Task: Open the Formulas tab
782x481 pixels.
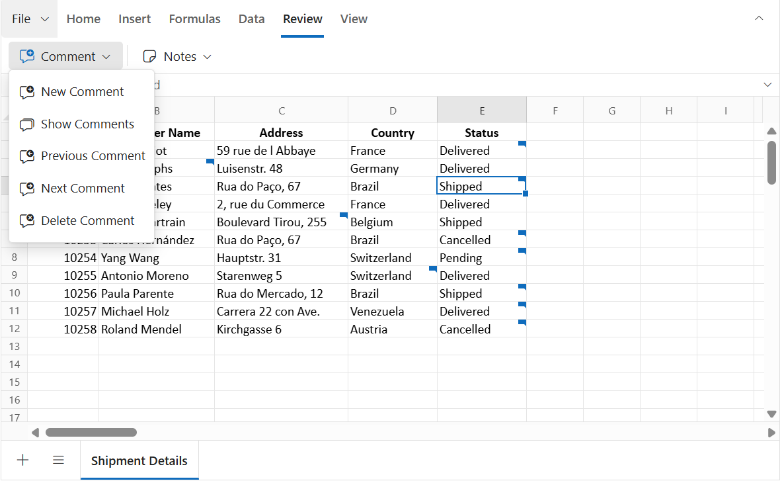Action: tap(194, 19)
